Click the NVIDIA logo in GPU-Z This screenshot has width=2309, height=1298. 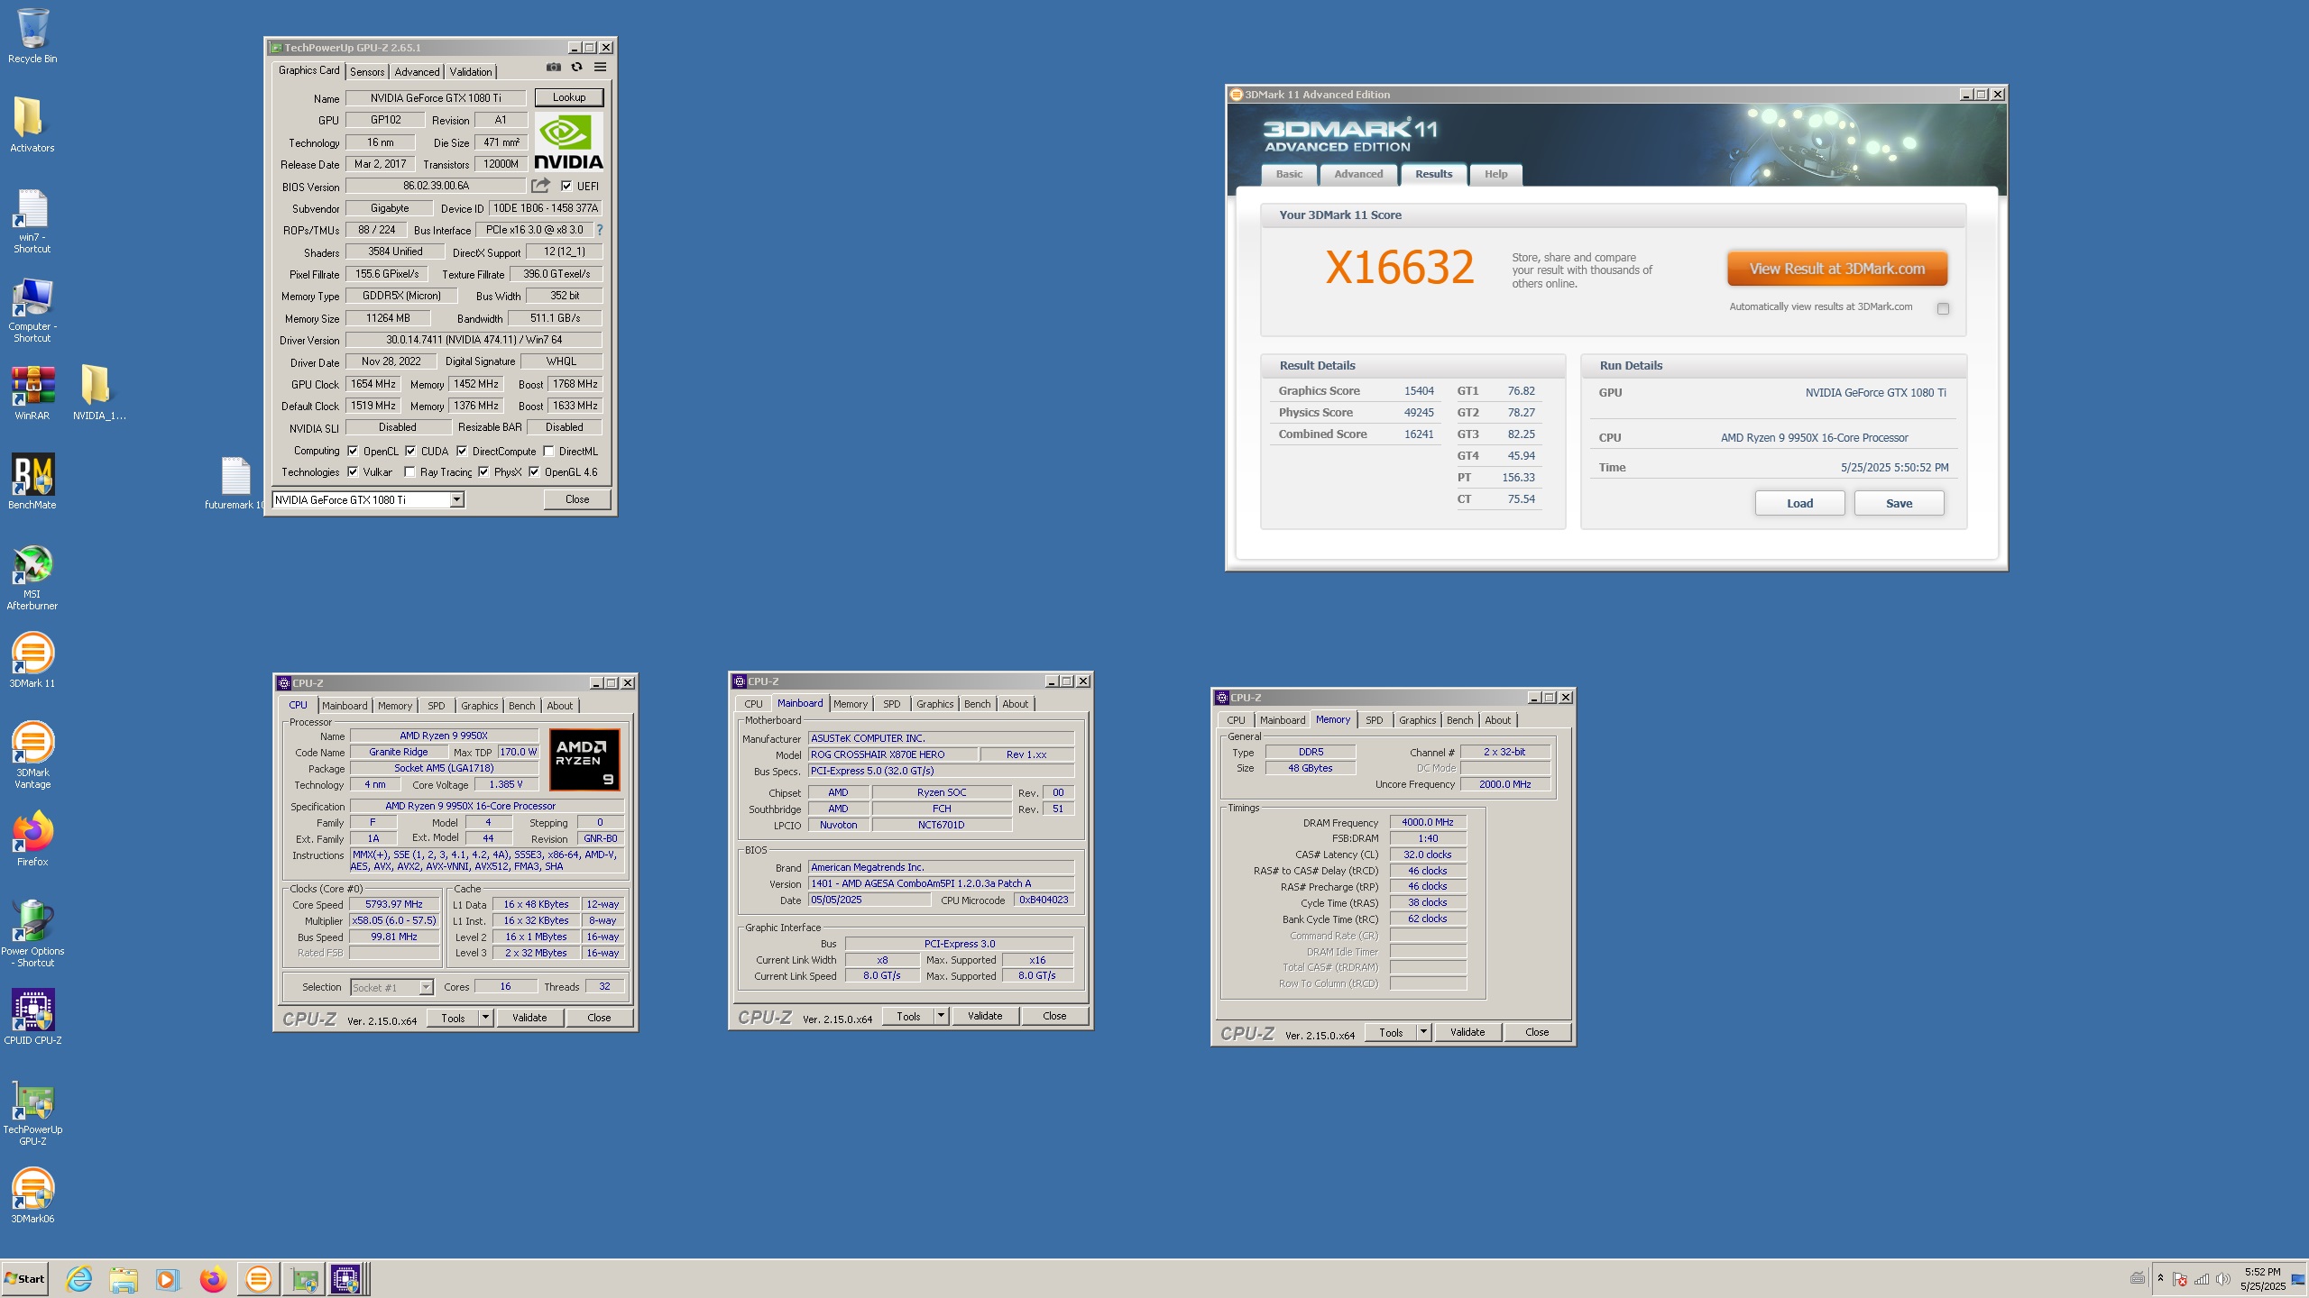568,142
